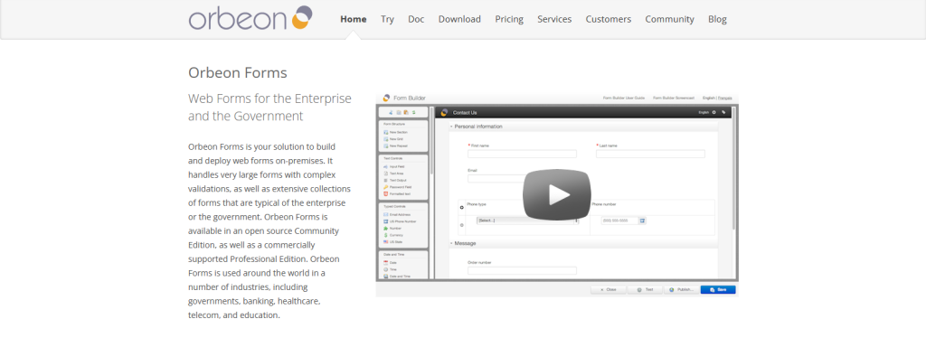Click the Publish button
Viewport: 926px width, 338px height.
point(682,289)
